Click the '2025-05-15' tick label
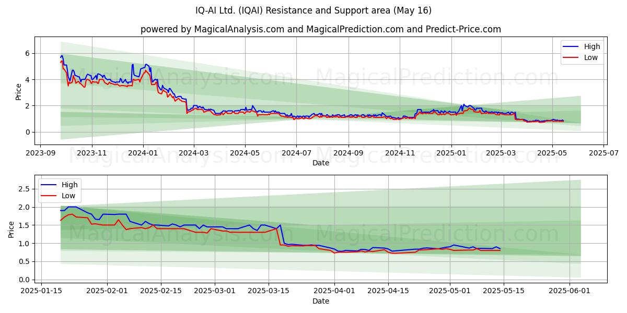Viewport: 627px width, 313px height. [x=504, y=292]
